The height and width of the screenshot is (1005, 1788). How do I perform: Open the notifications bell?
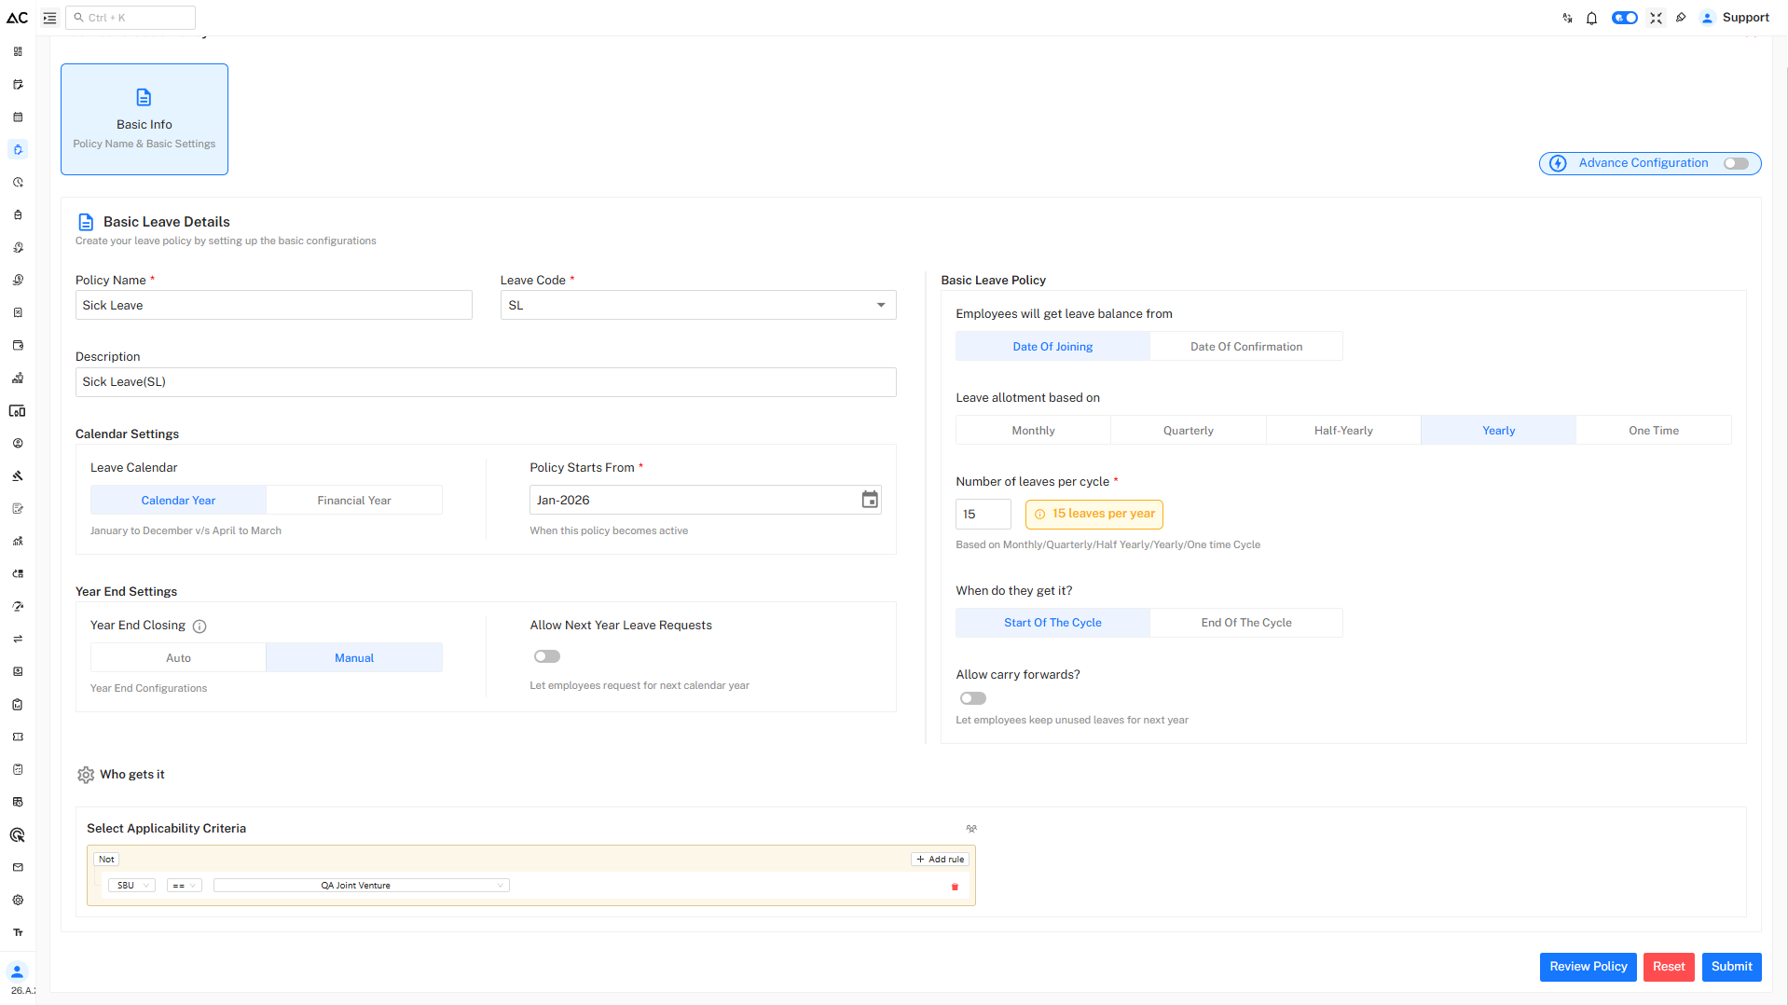(1592, 18)
